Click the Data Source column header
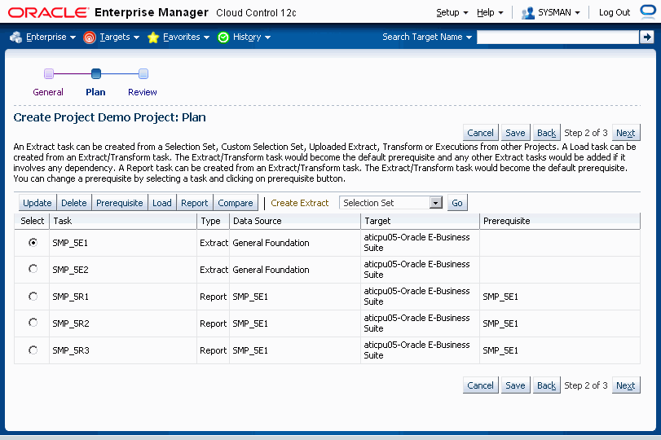This screenshot has height=440, width=661. 295,221
